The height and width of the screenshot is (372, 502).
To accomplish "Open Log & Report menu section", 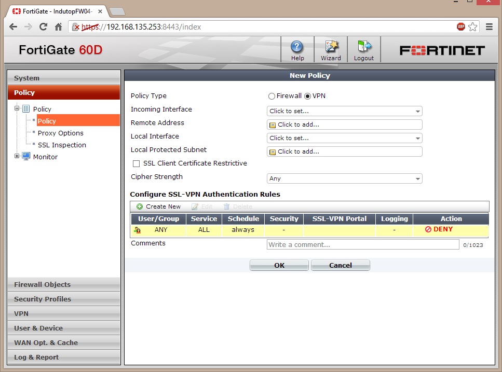I will 64,357.
